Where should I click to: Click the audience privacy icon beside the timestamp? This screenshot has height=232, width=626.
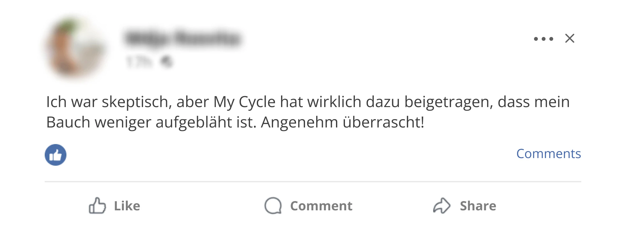[x=166, y=62]
